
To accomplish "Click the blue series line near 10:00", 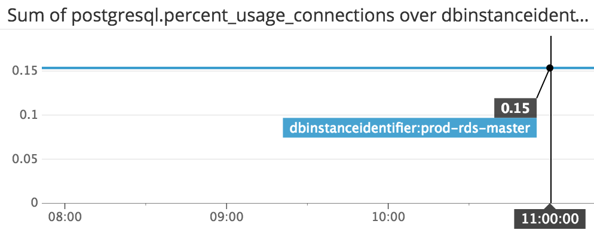I will coord(388,68).
